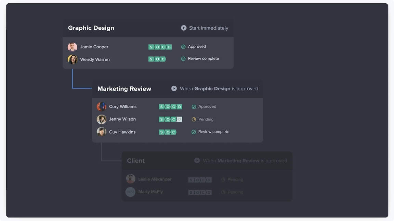
Task: Click Wendy Warren's Review complete check icon
Action: pyautogui.click(x=183, y=59)
